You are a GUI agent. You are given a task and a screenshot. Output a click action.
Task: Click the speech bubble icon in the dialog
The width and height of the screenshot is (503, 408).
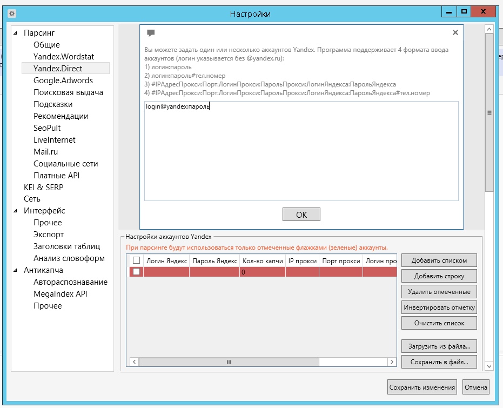click(151, 33)
